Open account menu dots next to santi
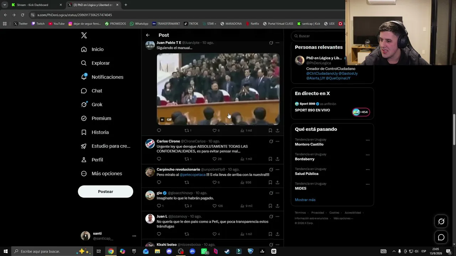Image resolution: width=456 pixels, height=256 pixels. coord(134,236)
